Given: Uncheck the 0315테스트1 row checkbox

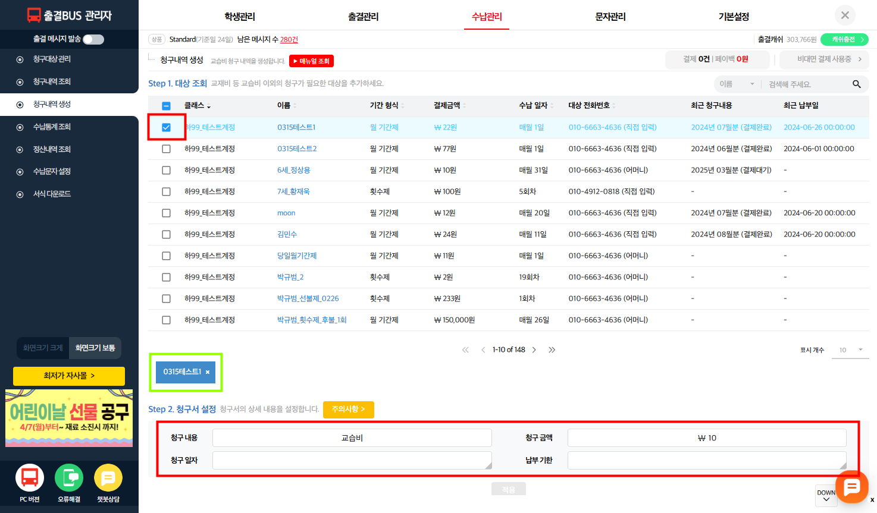Looking at the screenshot, I should pyautogui.click(x=166, y=127).
